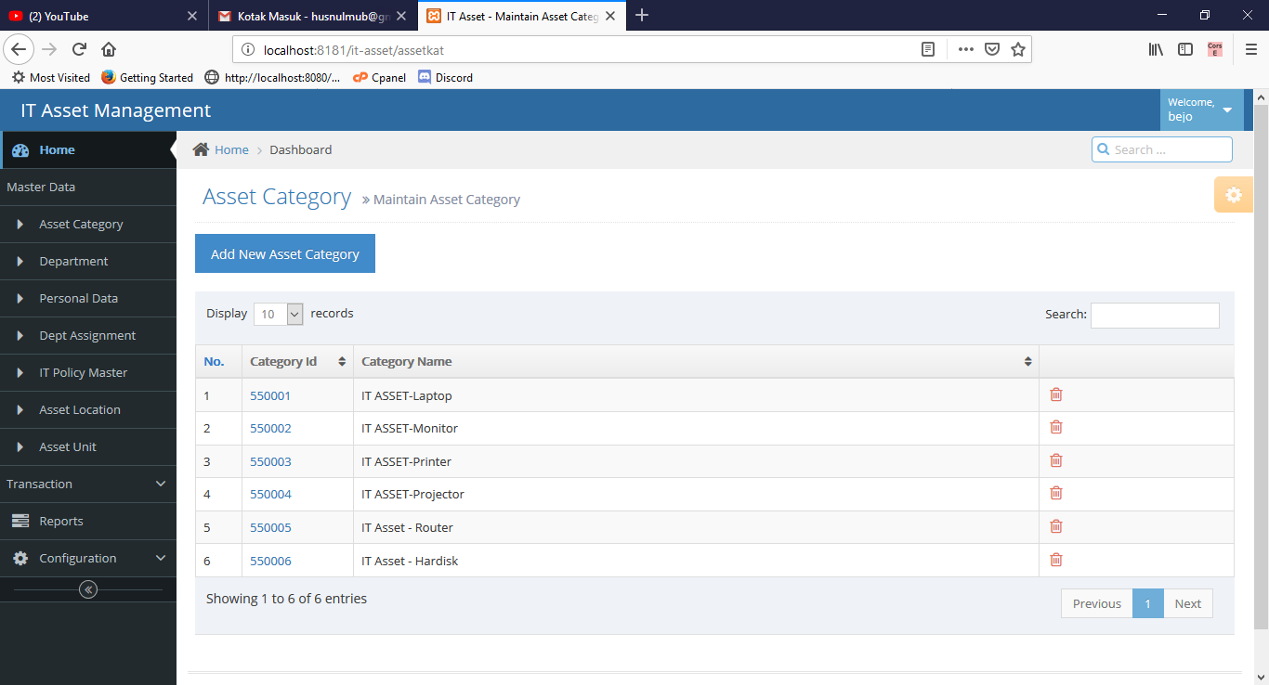This screenshot has height=685, width=1269.
Task: Click the Home breadcrumb house icon
Action: click(x=200, y=149)
